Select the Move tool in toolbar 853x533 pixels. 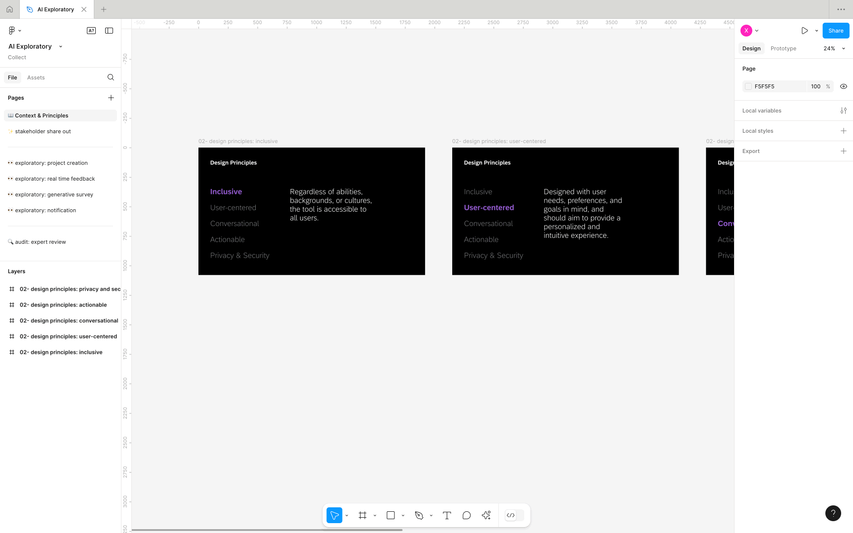coord(334,515)
